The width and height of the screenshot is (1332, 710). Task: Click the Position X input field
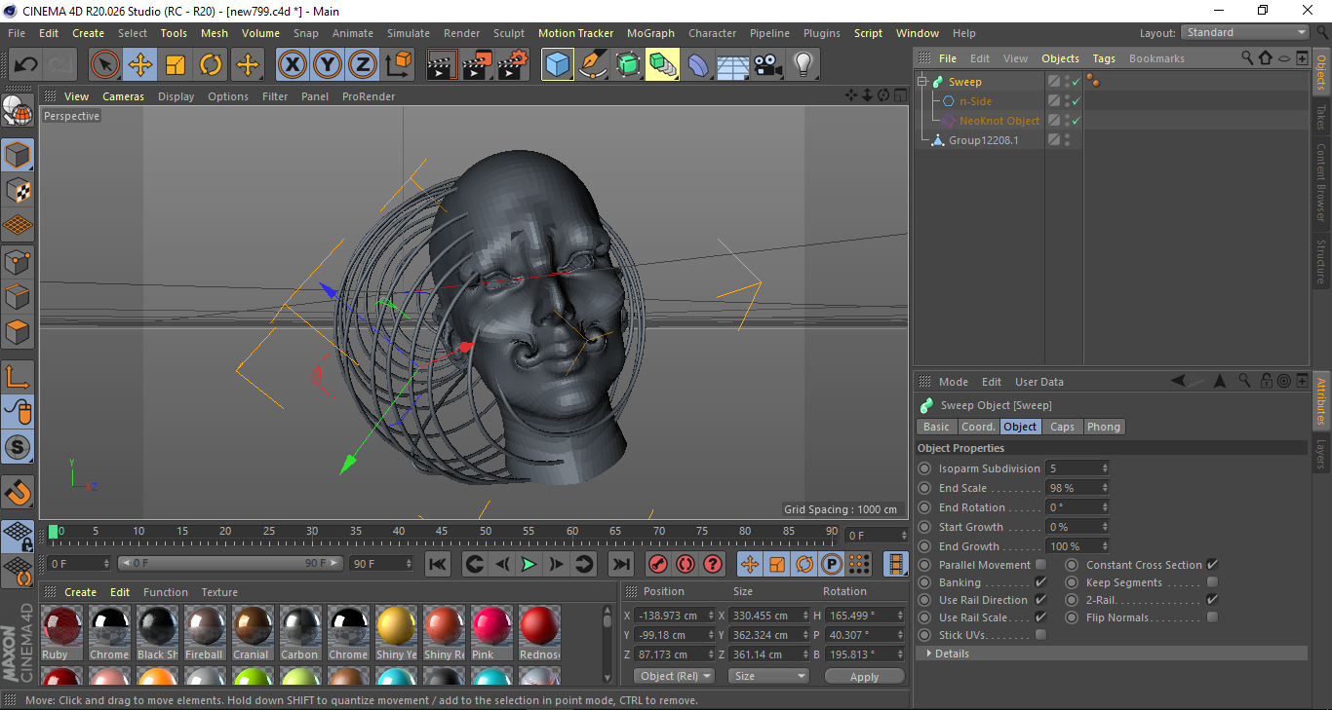(676, 616)
